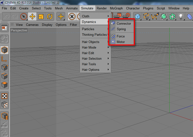This screenshot has width=193, height=137.
Task: Open the Help menu
Action: point(186,8)
